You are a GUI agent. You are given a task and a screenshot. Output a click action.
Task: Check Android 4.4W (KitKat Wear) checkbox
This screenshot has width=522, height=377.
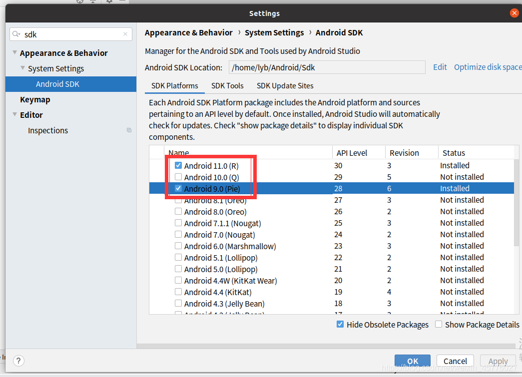178,280
